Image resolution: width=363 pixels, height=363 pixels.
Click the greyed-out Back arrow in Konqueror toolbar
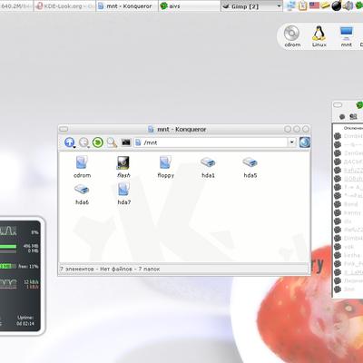[83, 142]
